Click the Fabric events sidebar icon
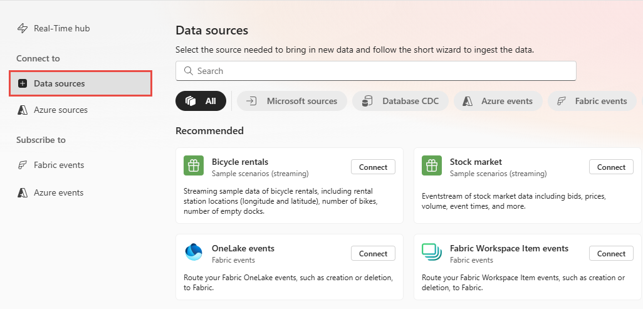643x309 pixels. [23, 165]
